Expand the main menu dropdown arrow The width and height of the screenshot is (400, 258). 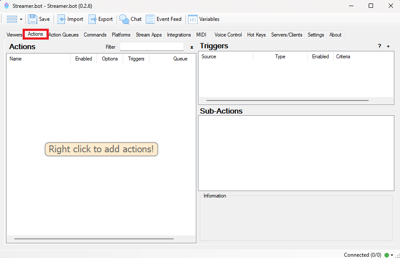[21, 20]
